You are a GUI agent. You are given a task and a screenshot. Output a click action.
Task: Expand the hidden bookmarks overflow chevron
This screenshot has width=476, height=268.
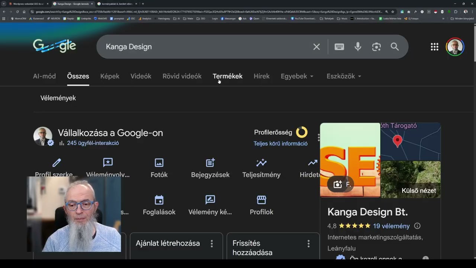[x=443, y=18]
